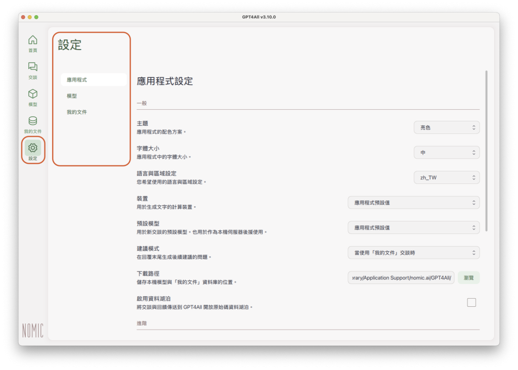
Task: Open the 交談 chat icon
Action: (33, 67)
